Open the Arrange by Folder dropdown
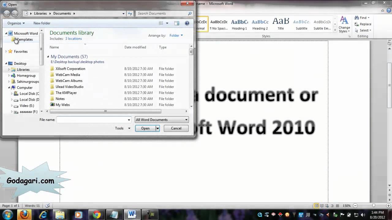Screen dimensions: 392x220 (x=176, y=35)
